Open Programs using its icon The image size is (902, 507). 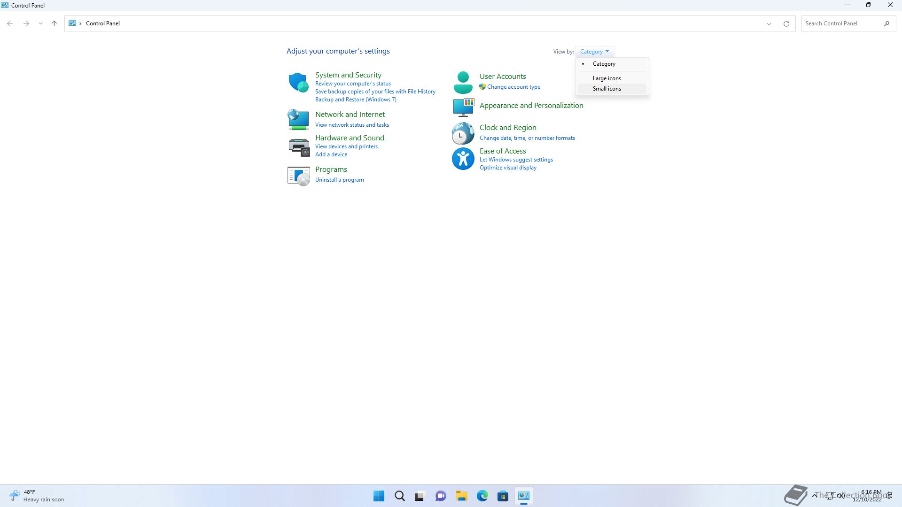298,176
